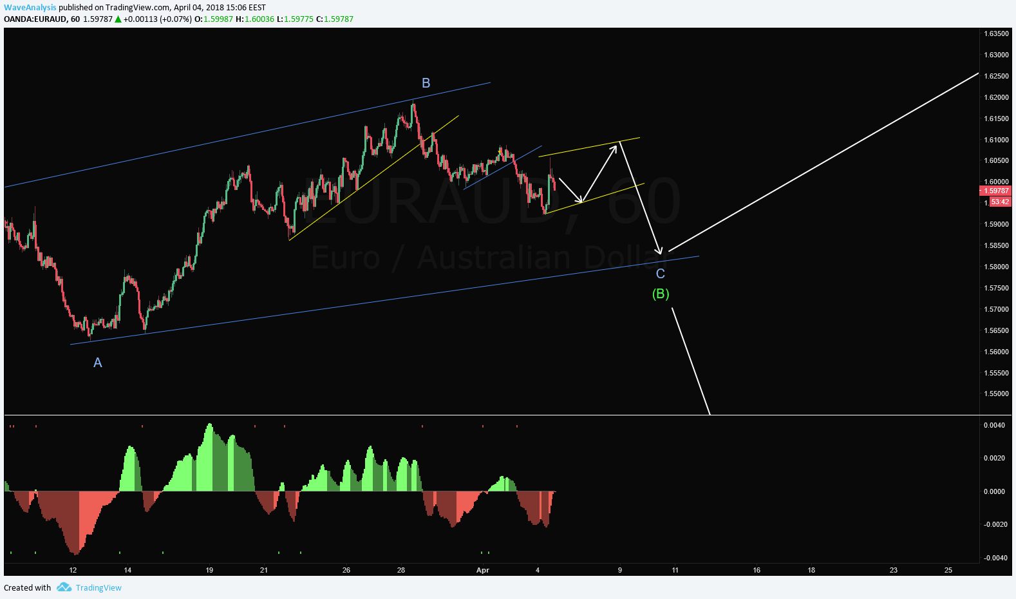This screenshot has width=1016, height=599.
Task: Click the TradingView cloud logo icon
Action: [64, 587]
